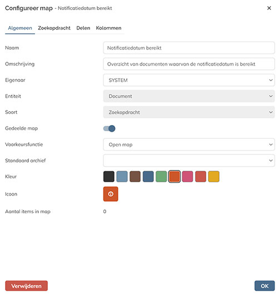Close the Configureer map dialog
The image size is (278, 295).
coord(269,8)
